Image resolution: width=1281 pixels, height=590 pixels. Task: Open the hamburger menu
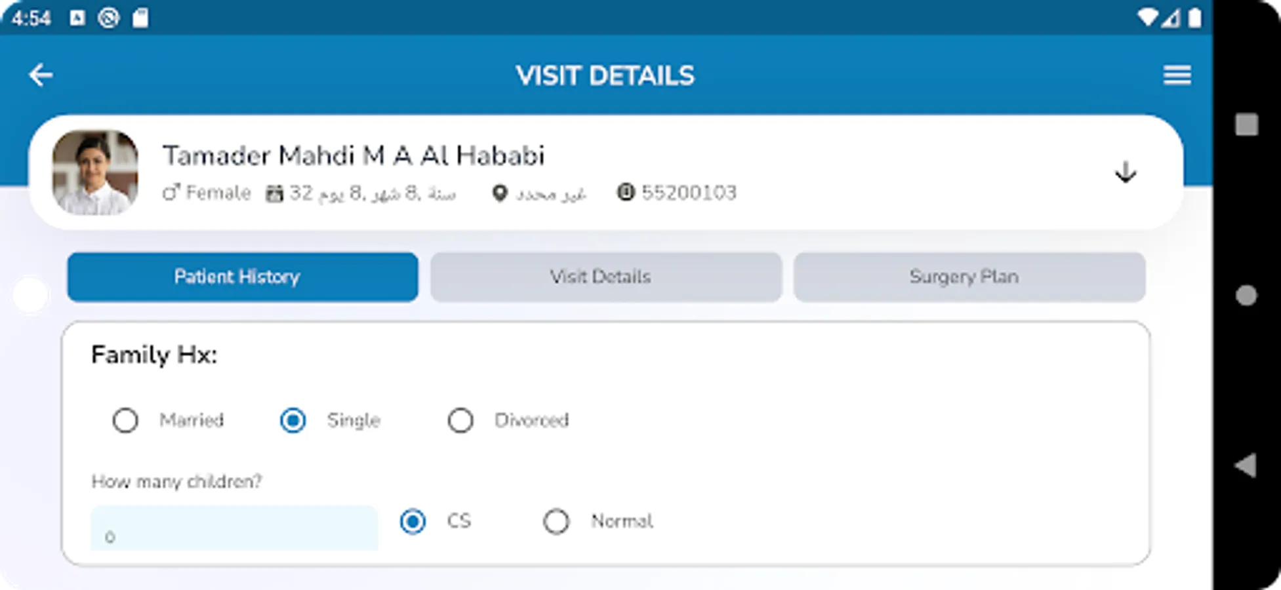point(1177,75)
